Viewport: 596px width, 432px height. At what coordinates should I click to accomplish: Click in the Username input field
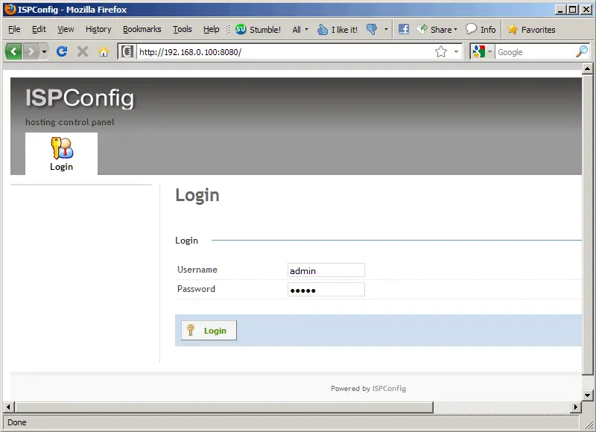tap(326, 270)
